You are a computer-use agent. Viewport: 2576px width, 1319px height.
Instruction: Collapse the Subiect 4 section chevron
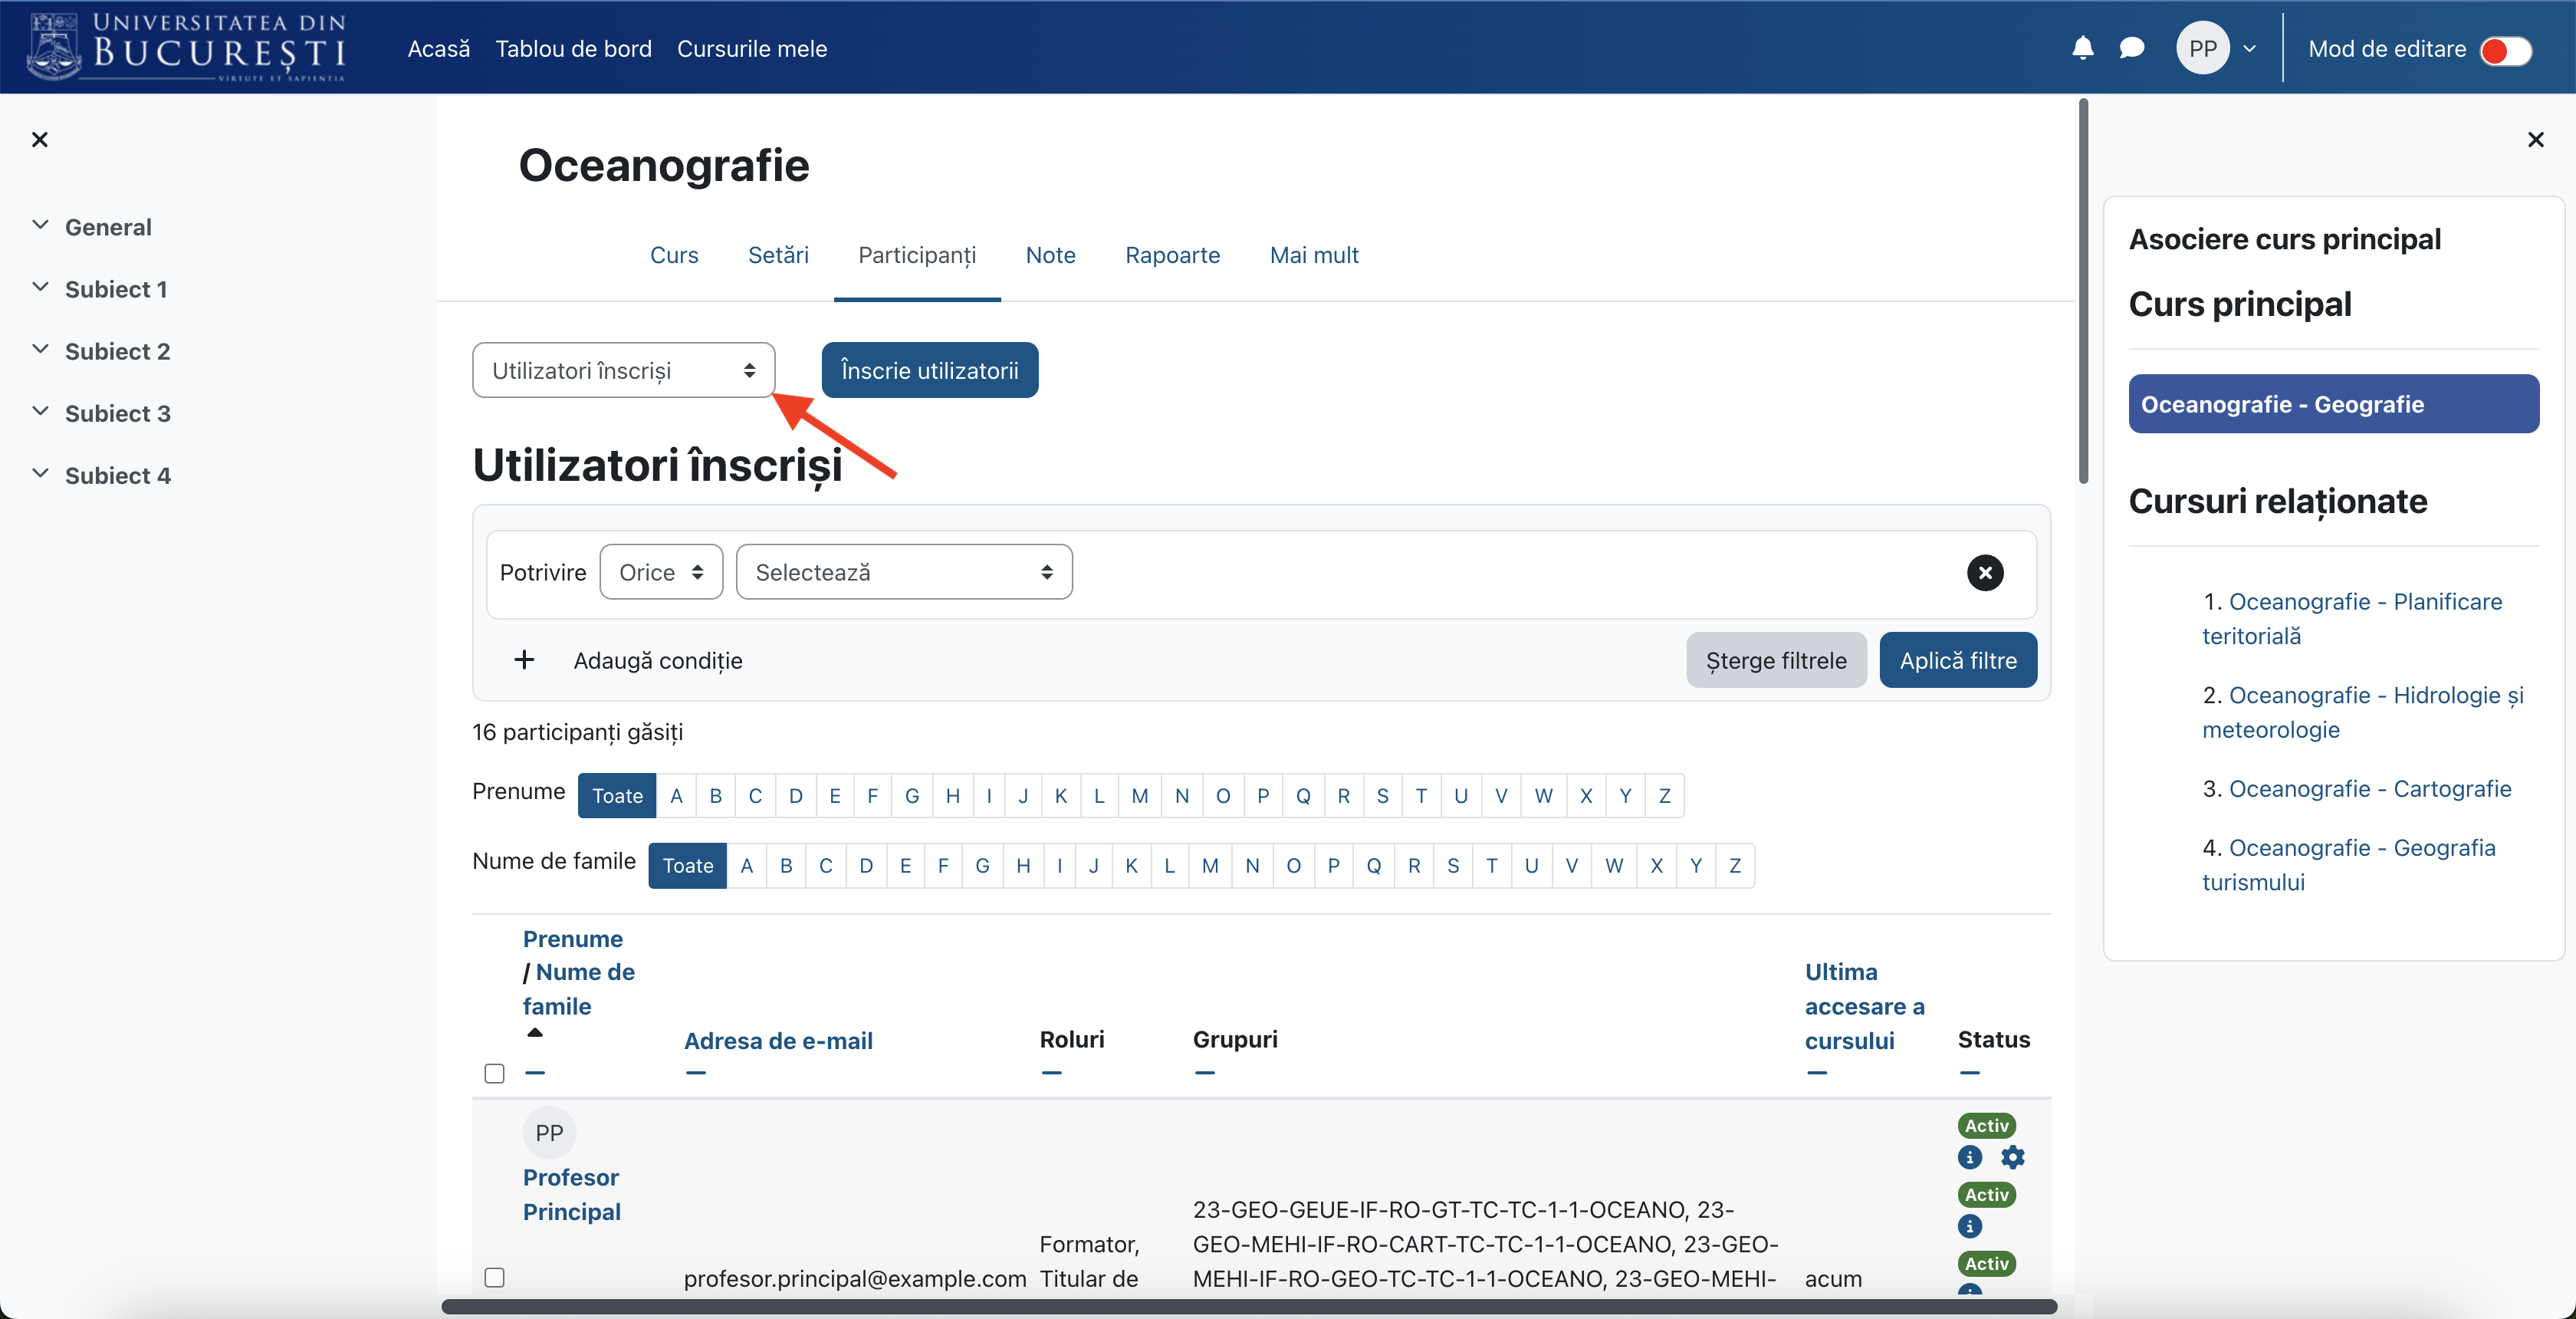(40, 473)
